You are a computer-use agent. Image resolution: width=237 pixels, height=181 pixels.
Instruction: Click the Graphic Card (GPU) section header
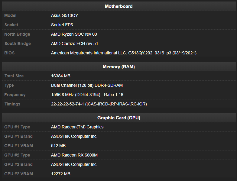coord(118,118)
